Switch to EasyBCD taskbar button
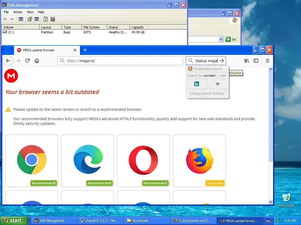Screen dimensions: 301x225 (101, 221)
